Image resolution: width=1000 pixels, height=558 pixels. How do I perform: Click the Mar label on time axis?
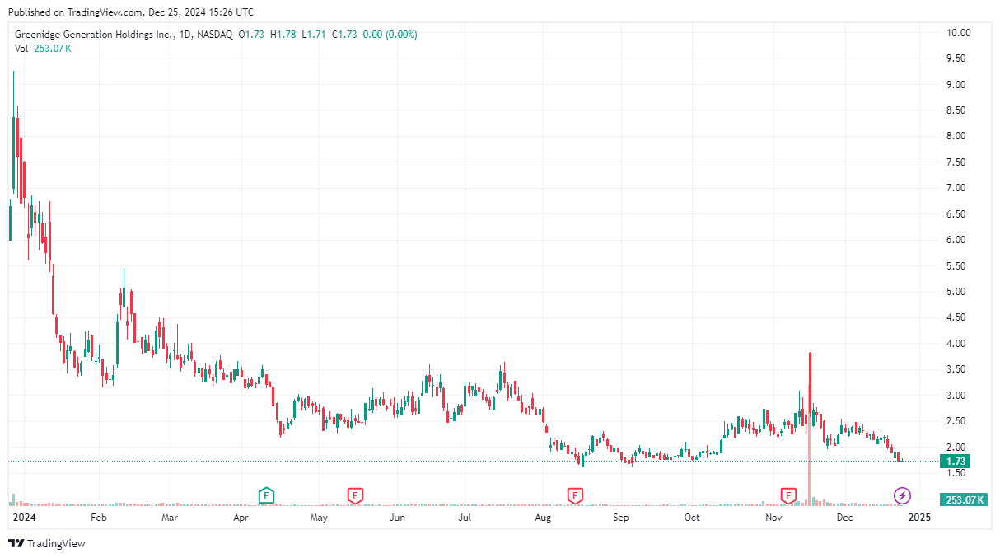click(x=170, y=518)
